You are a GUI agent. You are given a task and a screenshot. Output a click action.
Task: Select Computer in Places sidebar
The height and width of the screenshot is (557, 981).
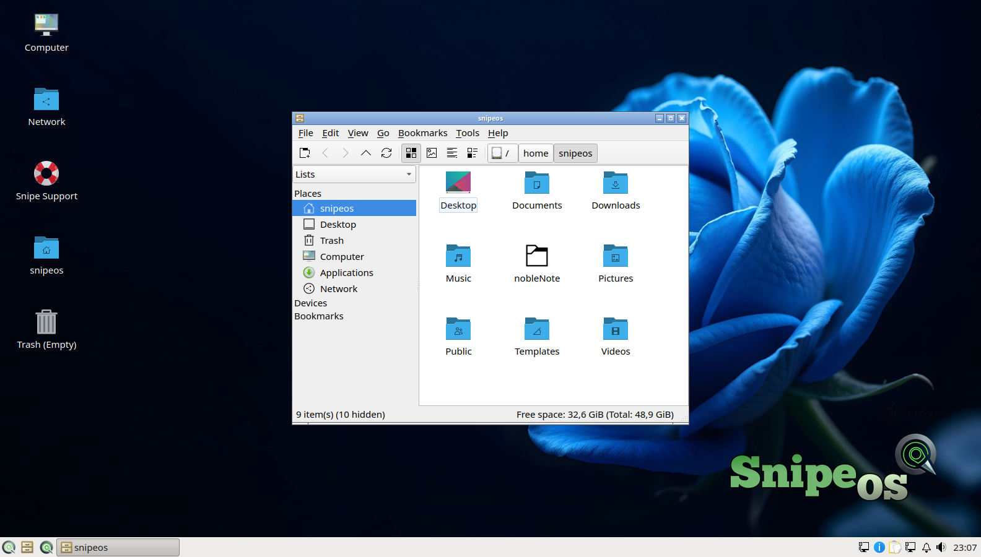354,257
